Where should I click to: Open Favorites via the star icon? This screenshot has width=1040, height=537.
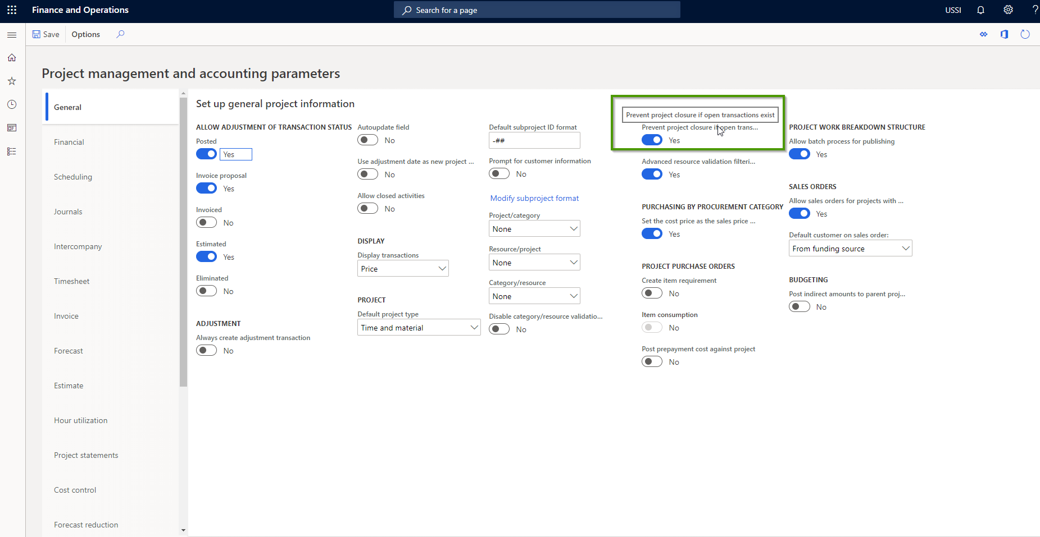click(x=11, y=81)
